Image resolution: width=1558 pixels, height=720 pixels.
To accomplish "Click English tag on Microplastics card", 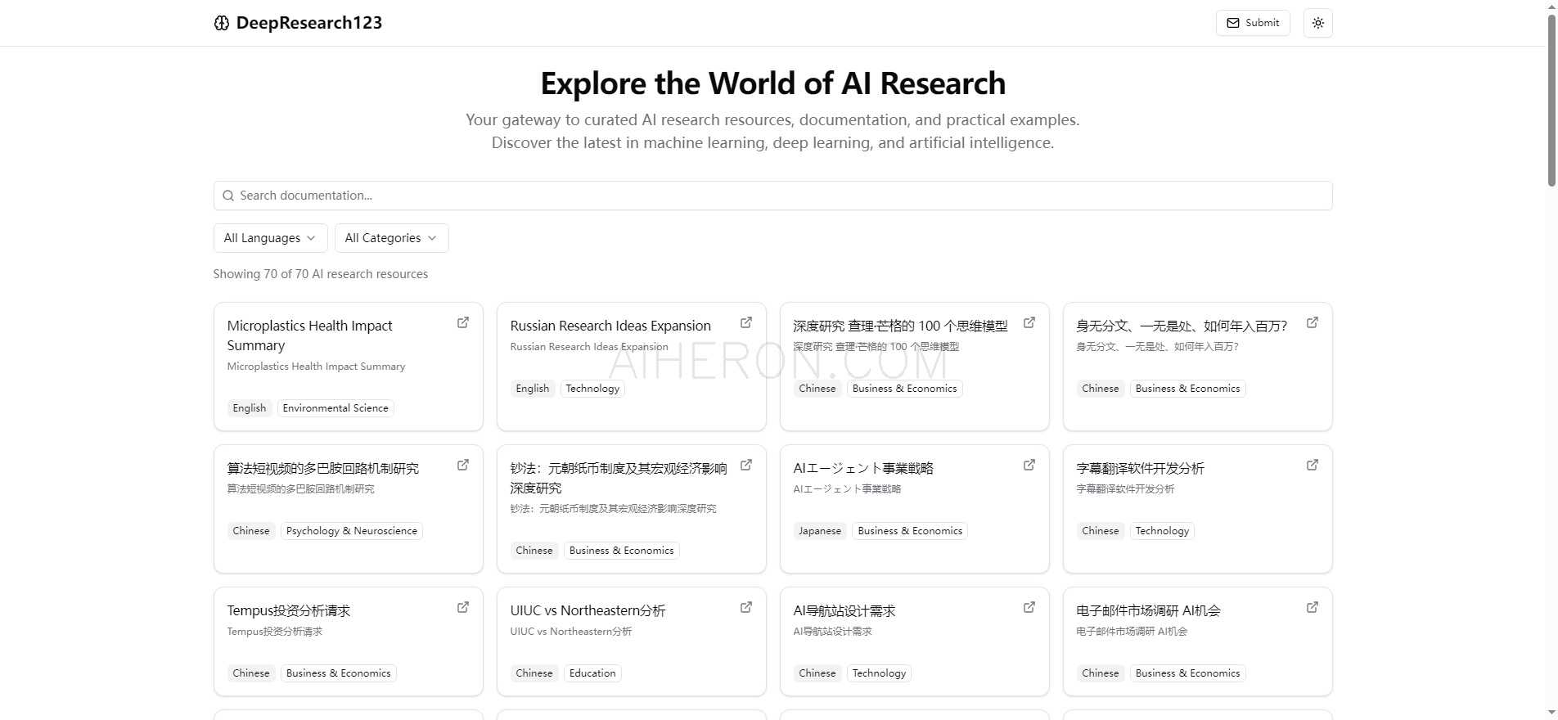I will pyautogui.click(x=250, y=408).
